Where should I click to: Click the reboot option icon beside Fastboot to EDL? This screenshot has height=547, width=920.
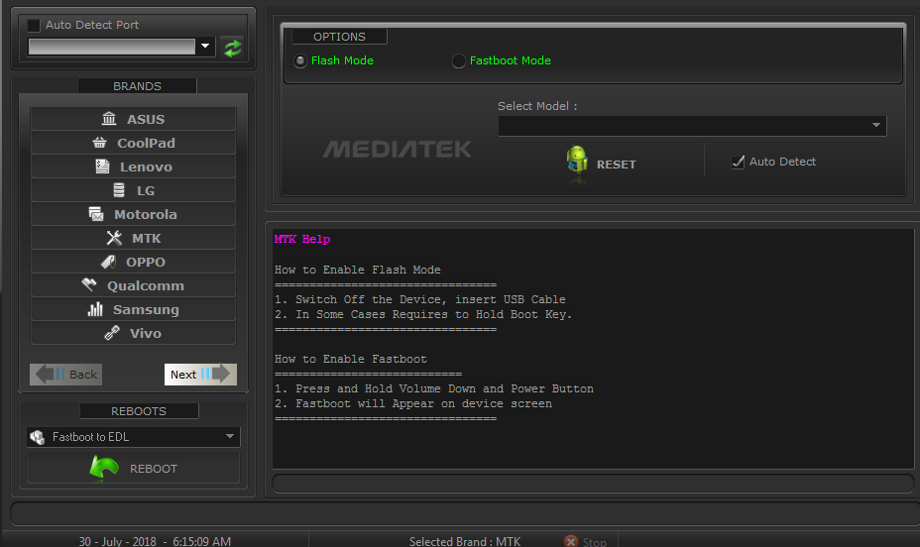click(38, 437)
